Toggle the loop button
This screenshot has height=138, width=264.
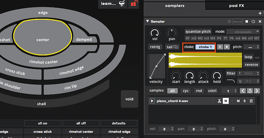click(248, 57)
